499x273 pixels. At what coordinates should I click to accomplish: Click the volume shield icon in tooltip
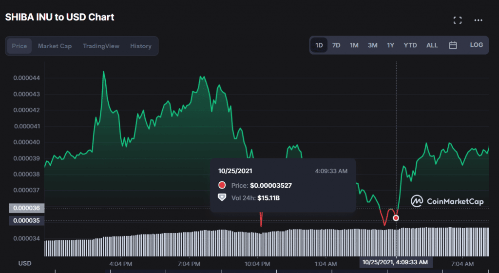pyautogui.click(x=222, y=198)
